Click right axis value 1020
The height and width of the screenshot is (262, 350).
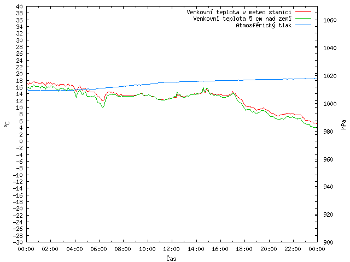(x=330, y=76)
